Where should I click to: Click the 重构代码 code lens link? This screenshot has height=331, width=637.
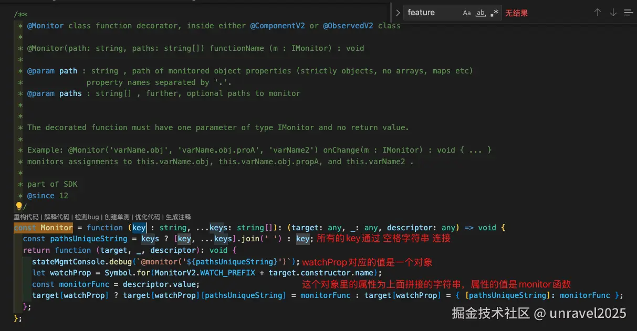(x=26, y=217)
